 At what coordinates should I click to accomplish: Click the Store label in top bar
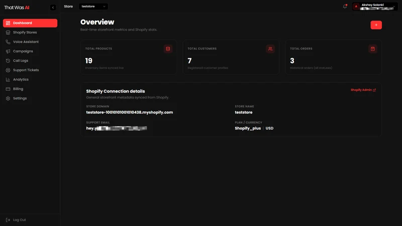tap(68, 7)
